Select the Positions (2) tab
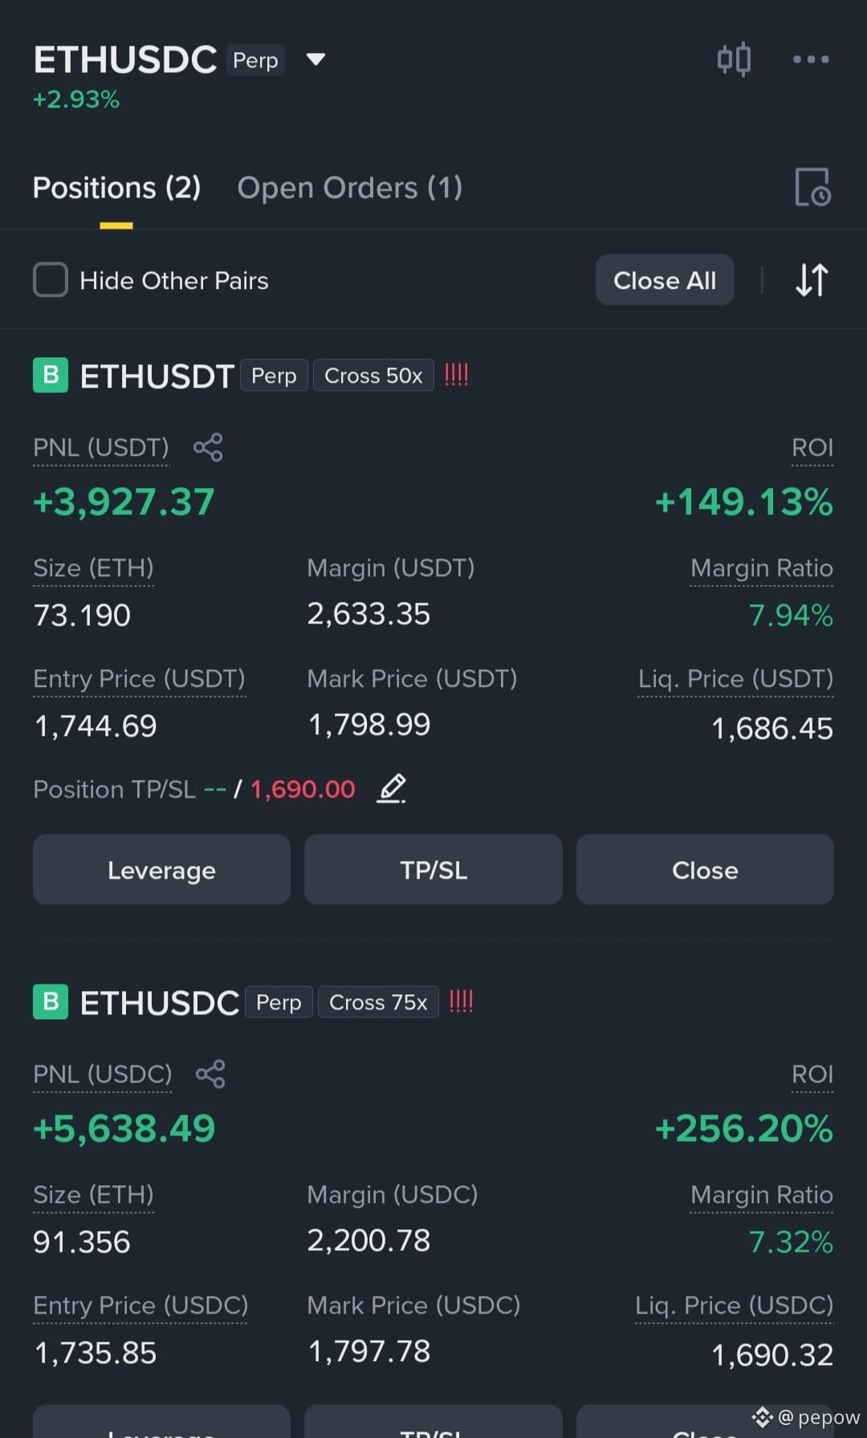The height and width of the screenshot is (1438, 867). 116,188
